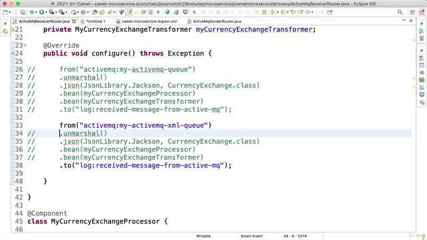Click the Previous Annotation arrow icon
427x240 pixels.
pyautogui.click(x=283, y=12)
